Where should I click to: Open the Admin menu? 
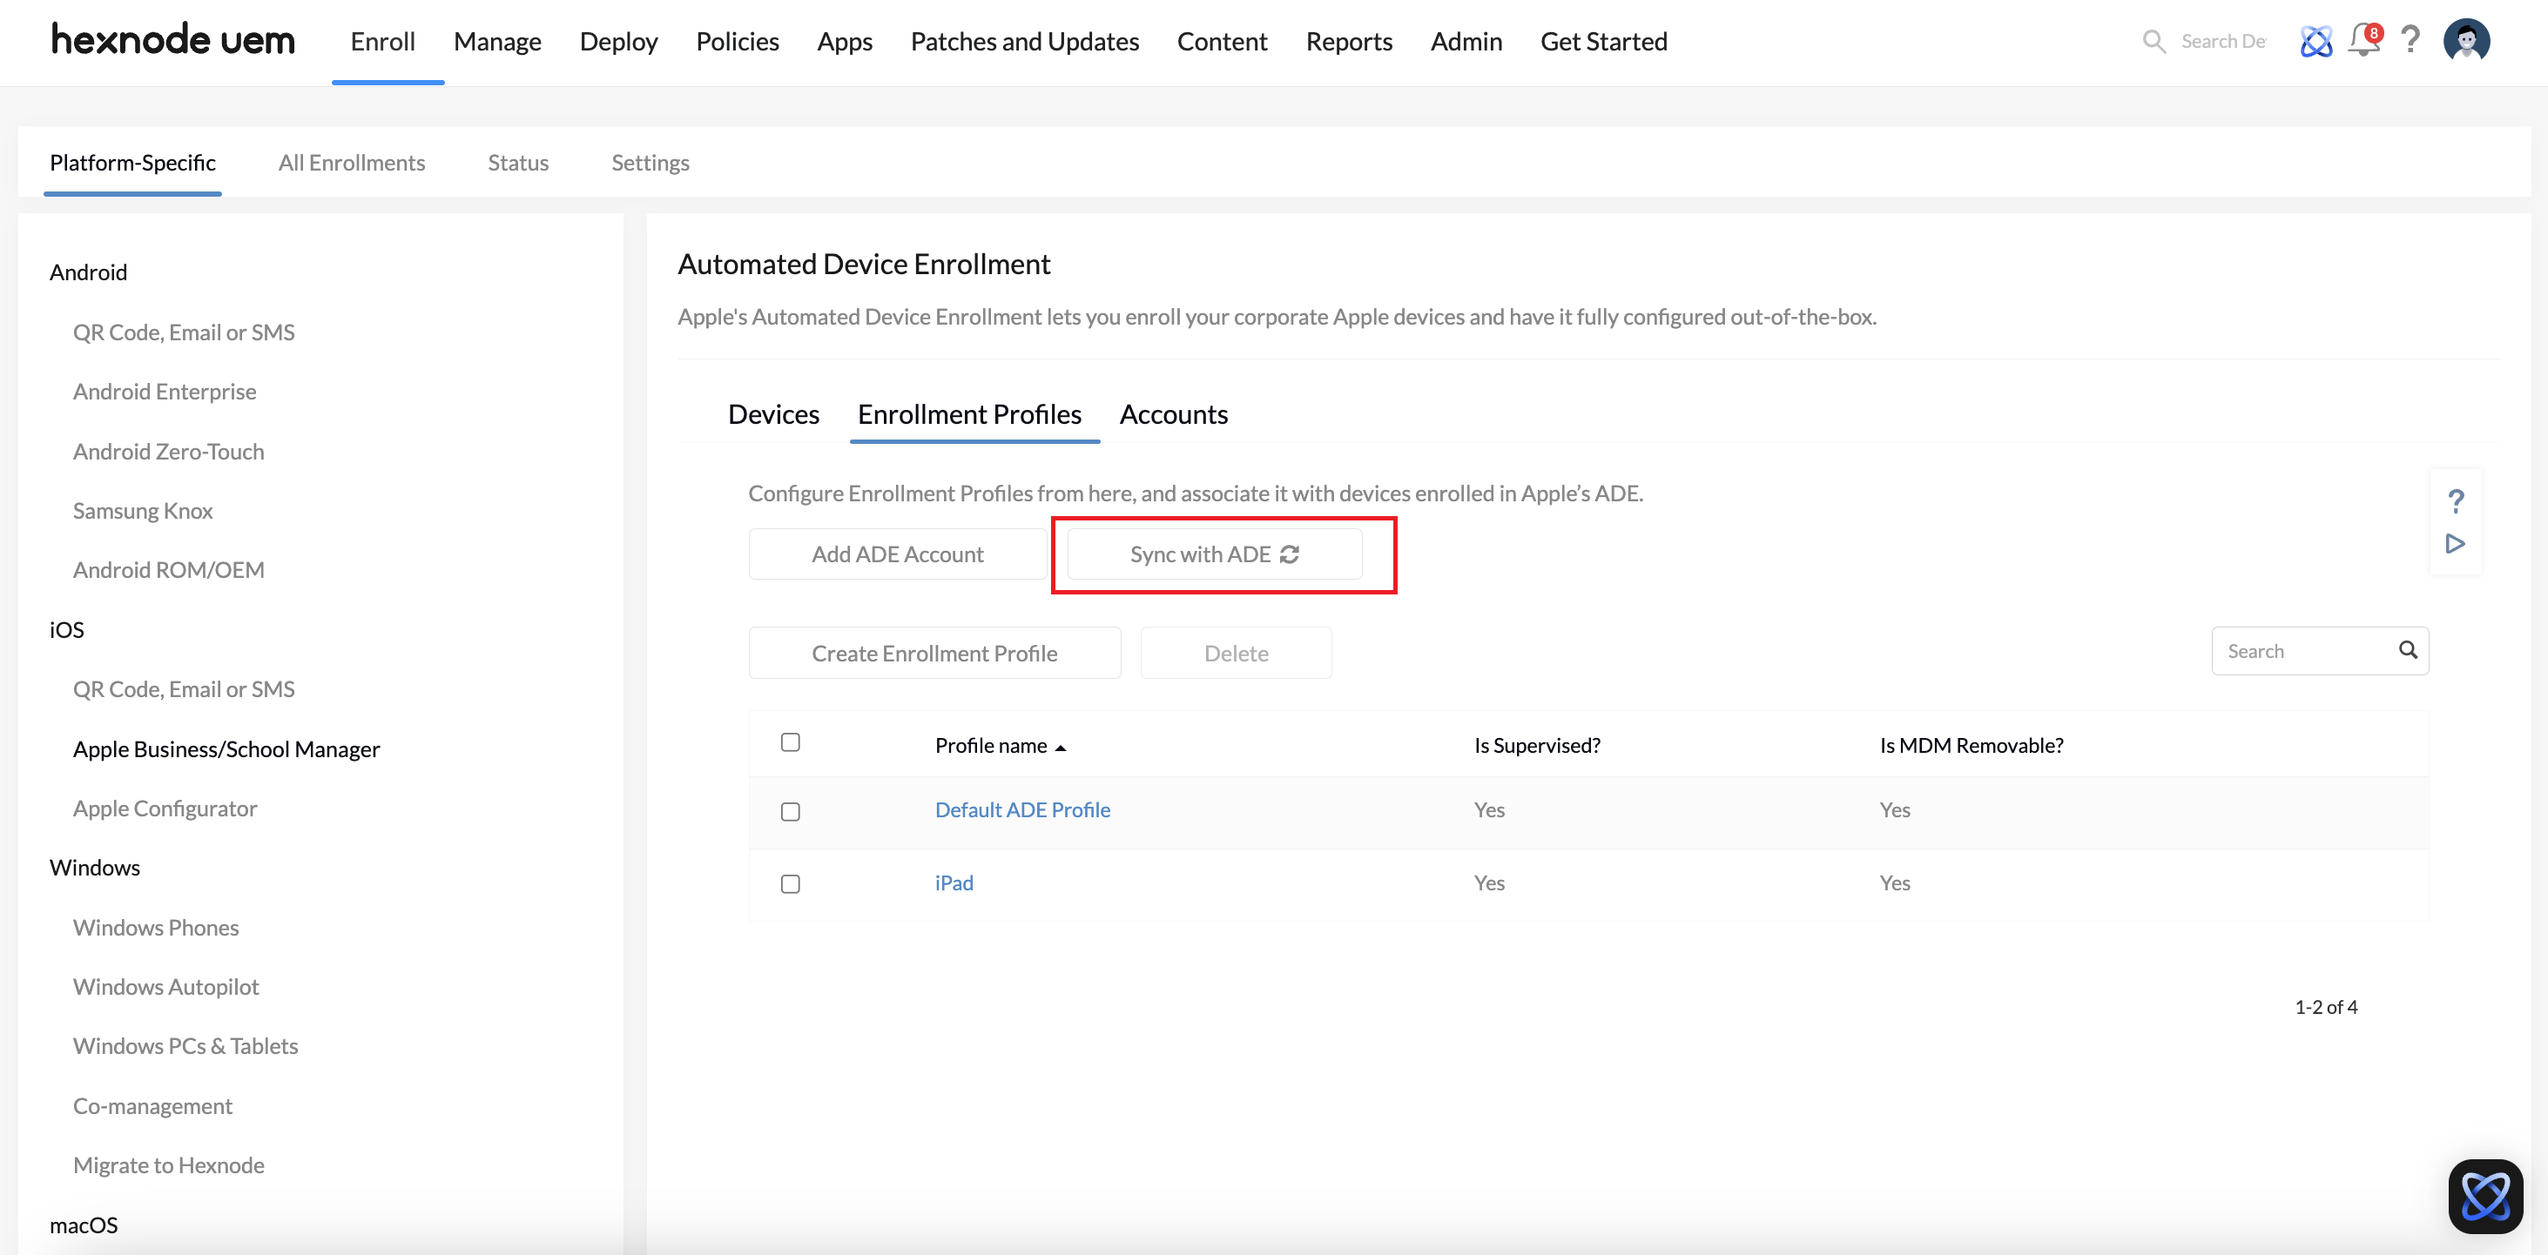1466,42
